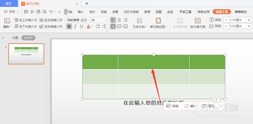The image size is (253, 124).
Task: Open the undo history dropdown arrow
Action: pos(55,12)
